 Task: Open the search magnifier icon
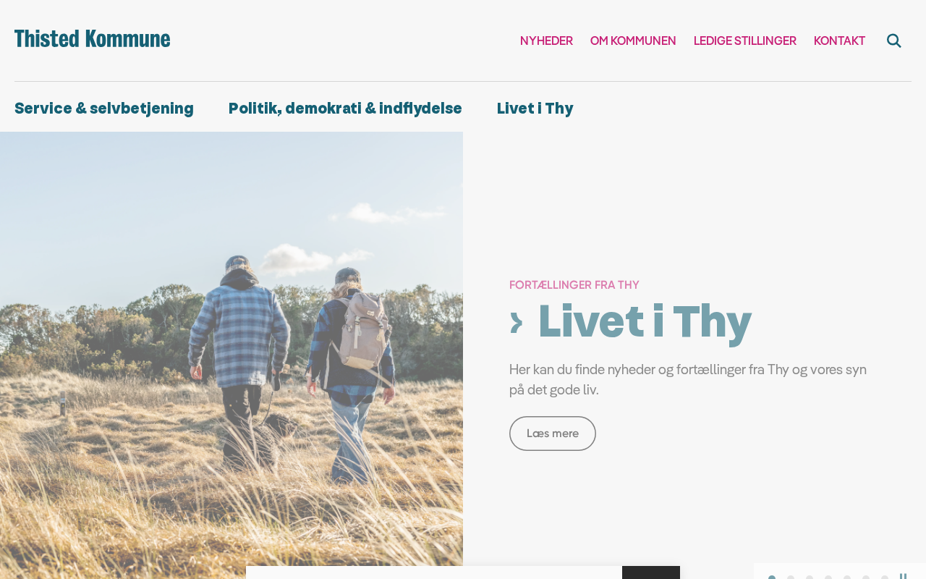pyautogui.click(x=894, y=41)
